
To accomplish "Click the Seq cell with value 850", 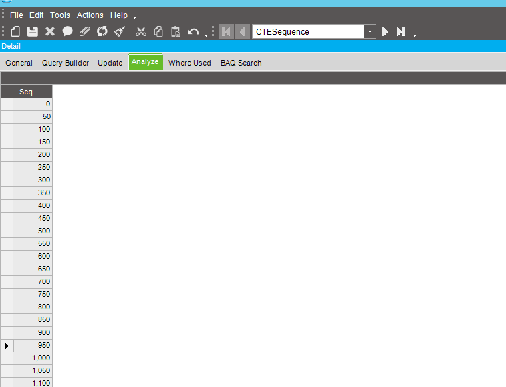I will click(33, 320).
